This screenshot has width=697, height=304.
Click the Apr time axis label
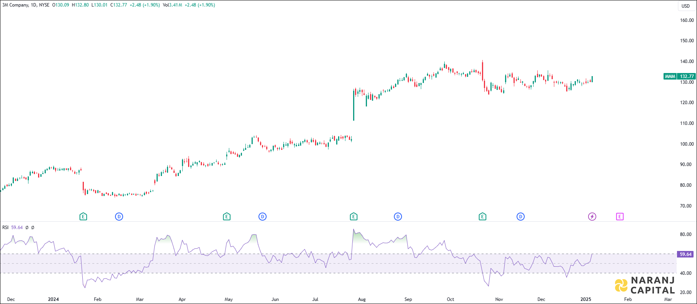pos(182,299)
